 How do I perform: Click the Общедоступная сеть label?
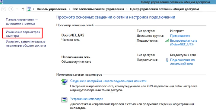point(76,62)
